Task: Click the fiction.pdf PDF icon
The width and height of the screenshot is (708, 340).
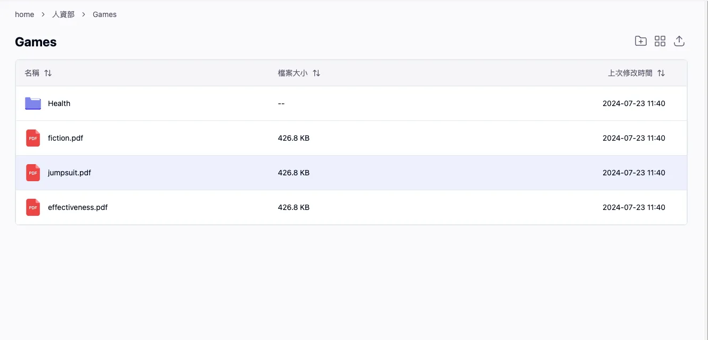Action: click(x=33, y=138)
